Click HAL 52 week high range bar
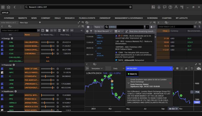Image resolution: width=202 pixels, height=116 pixels. 48,42
